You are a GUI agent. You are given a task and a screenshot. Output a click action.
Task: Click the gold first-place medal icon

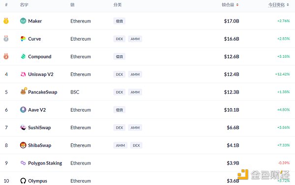click(x=6, y=21)
